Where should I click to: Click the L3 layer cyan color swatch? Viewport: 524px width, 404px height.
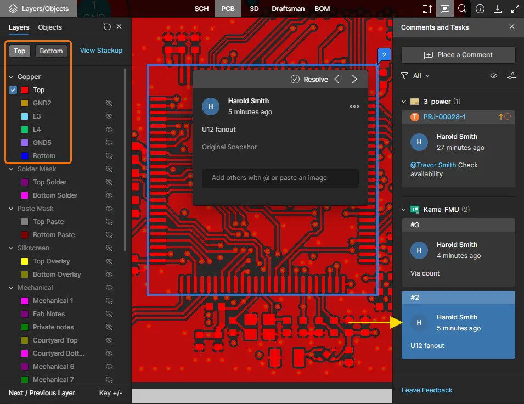pyautogui.click(x=24, y=116)
